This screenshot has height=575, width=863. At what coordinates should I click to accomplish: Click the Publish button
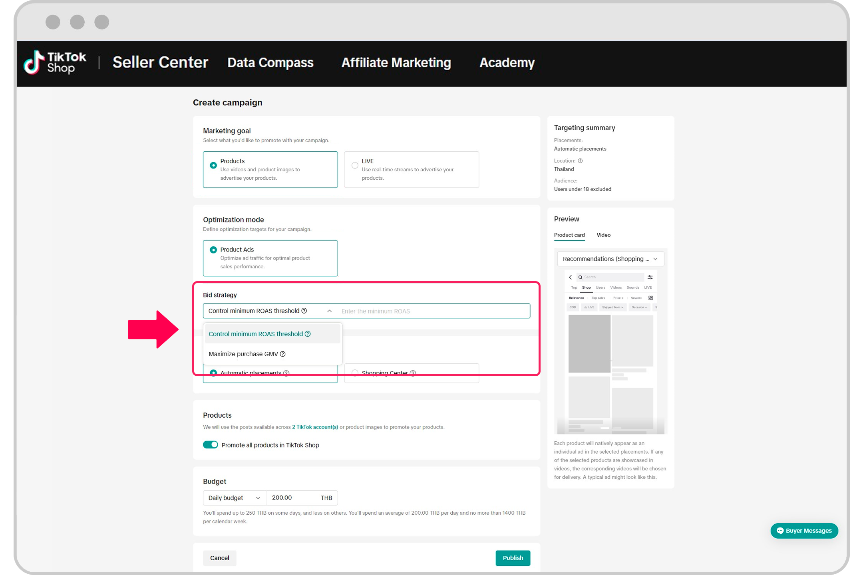(513, 558)
